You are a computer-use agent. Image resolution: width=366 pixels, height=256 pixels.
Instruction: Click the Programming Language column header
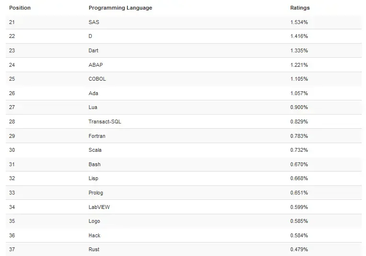click(x=120, y=8)
